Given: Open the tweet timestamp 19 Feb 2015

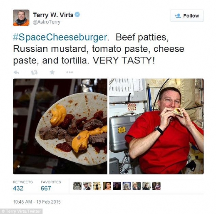Looking at the screenshot, I should (x=37, y=202).
